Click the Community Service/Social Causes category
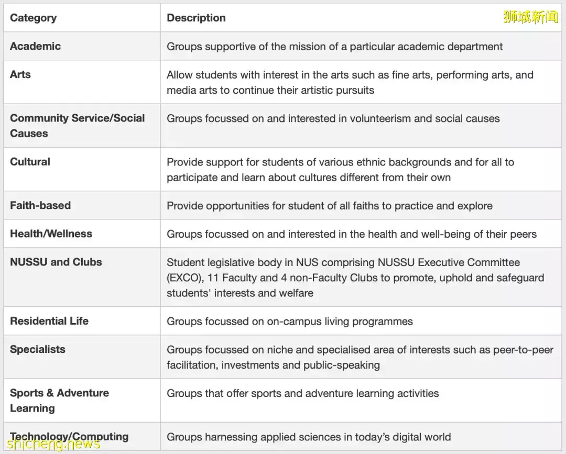The width and height of the screenshot is (566, 454). 77,126
